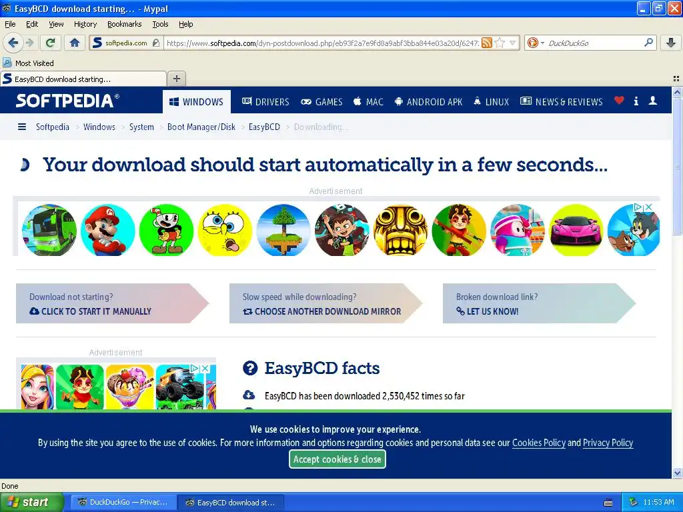
Task: Click the green bus game icon
Action: pos(49,230)
